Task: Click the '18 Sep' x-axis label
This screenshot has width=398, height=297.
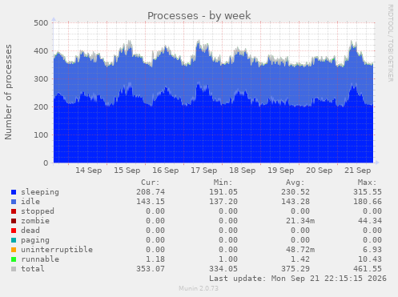Action: (243, 171)
